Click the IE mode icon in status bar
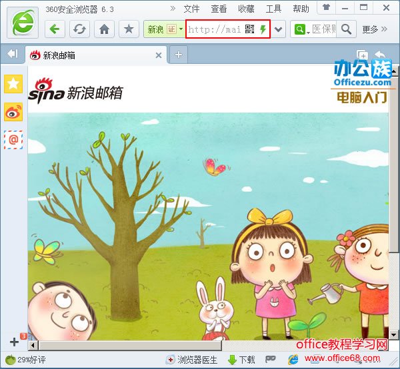 [x=293, y=360]
